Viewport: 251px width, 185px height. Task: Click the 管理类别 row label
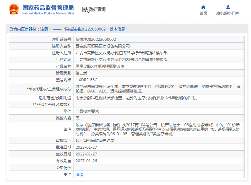[63, 73]
